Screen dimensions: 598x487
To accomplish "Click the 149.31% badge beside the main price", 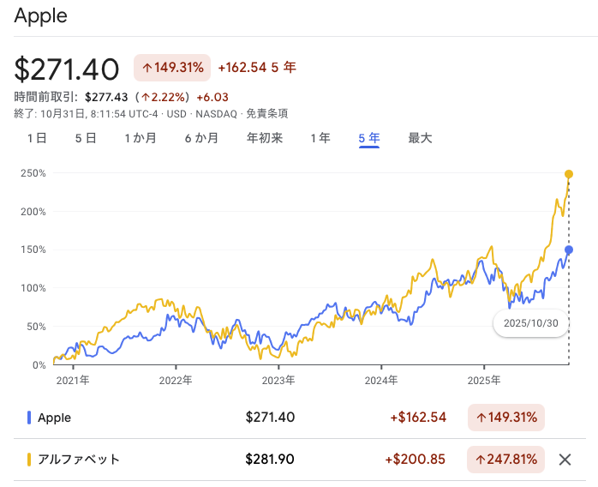I will [x=172, y=68].
